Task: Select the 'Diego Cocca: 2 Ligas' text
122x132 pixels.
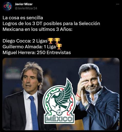Action: tap(25, 41)
